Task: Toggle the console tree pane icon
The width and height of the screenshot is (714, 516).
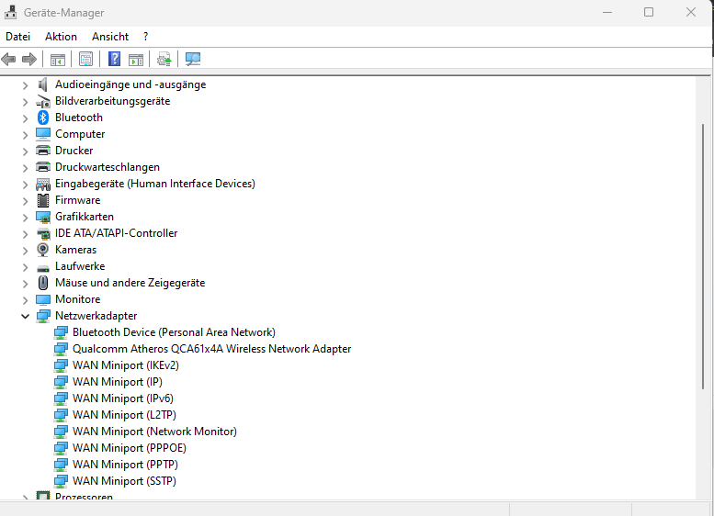Action: click(x=58, y=59)
